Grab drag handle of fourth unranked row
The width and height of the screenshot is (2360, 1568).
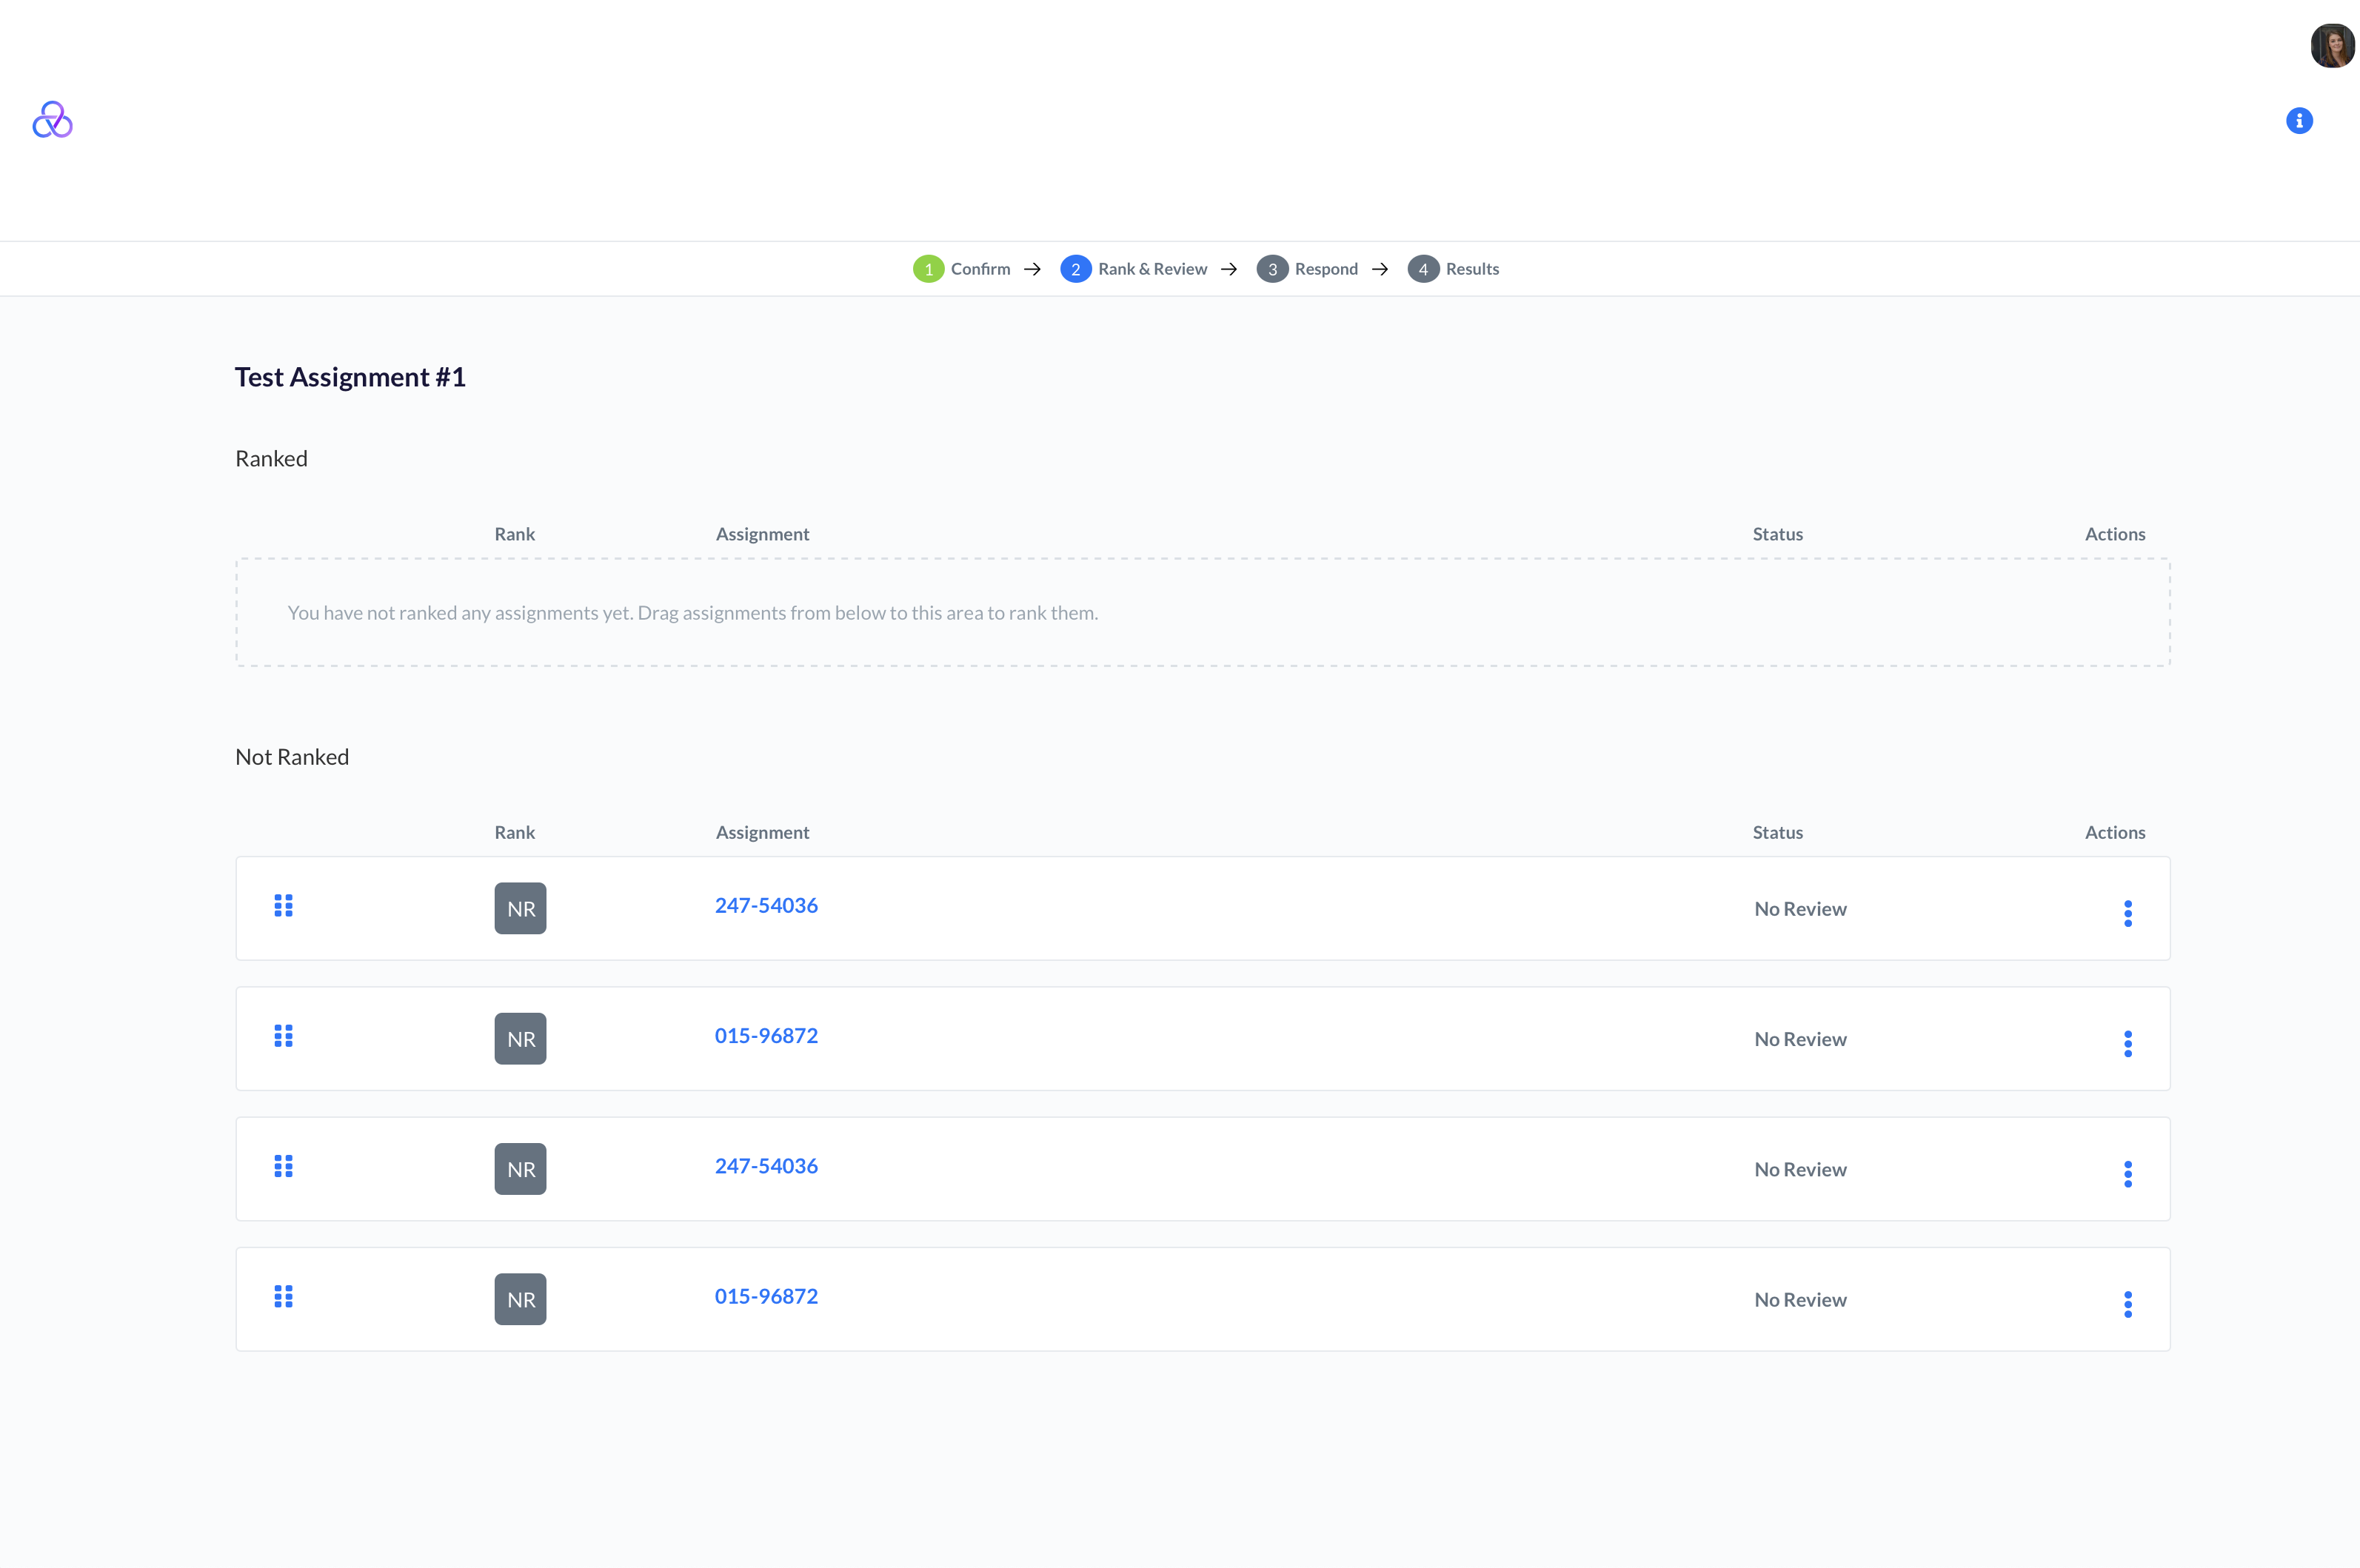coord(283,1297)
